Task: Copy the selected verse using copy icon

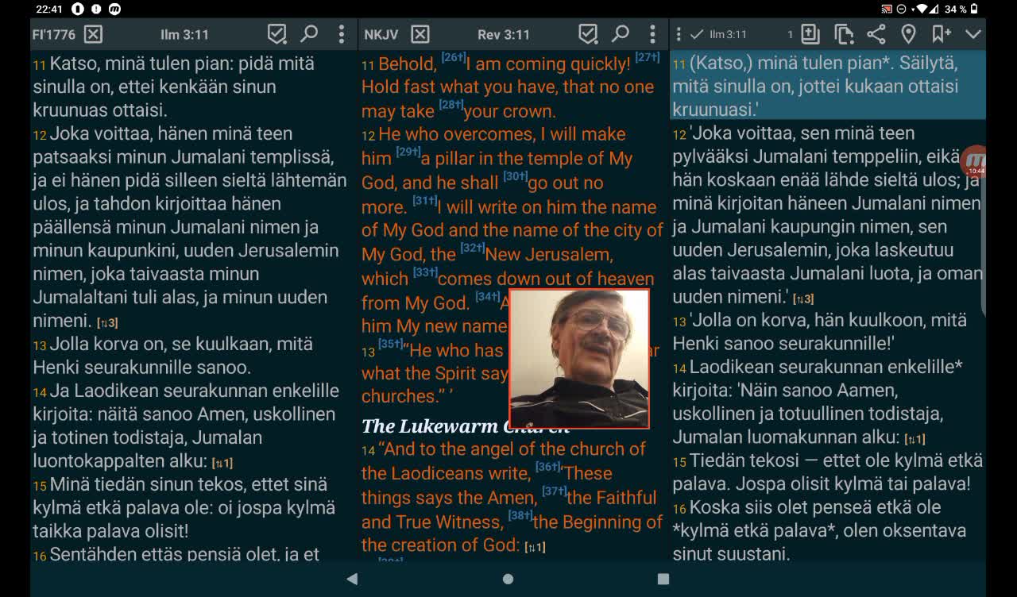Action: [843, 34]
